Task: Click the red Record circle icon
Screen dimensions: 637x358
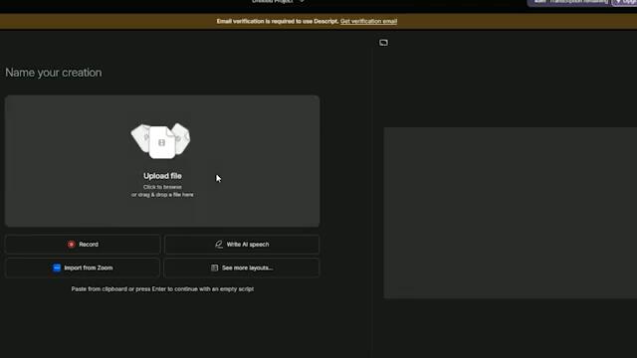Action: tap(71, 245)
